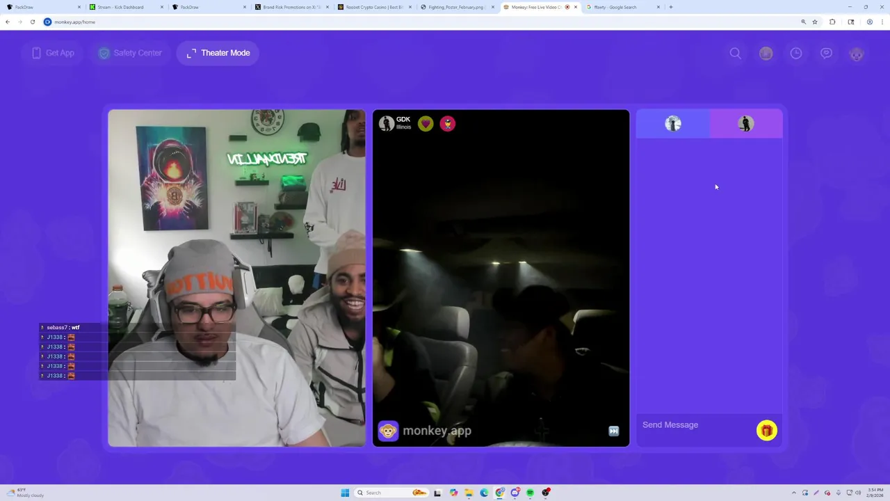Viewport: 890px width, 501px height.
Task: Click the gift icon beside Send Message
Action: click(x=767, y=431)
